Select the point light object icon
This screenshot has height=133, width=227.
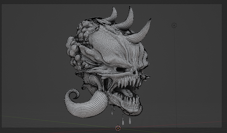pyautogui.click(x=174, y=25)
